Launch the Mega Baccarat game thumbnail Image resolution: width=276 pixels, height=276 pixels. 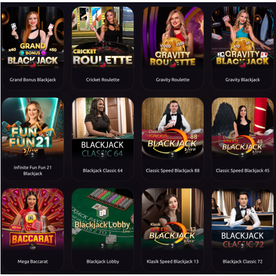click(33, 219)
